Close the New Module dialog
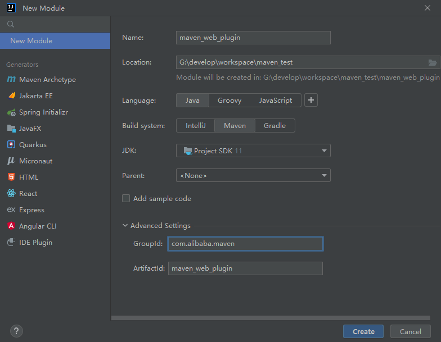Image resolution: width=441 pixels, height=342 pixels. click(427, 8)
